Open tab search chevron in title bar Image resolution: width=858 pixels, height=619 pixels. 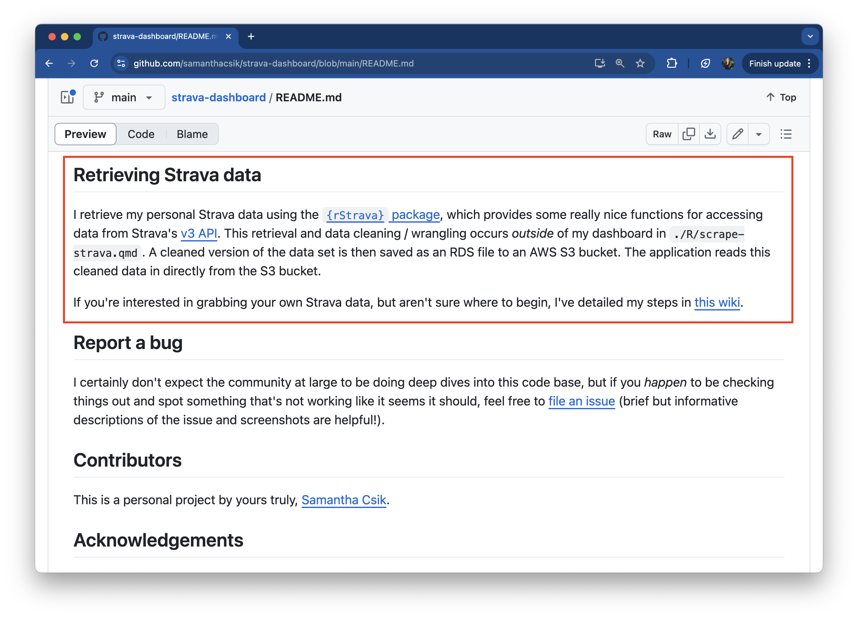point(810,37)
